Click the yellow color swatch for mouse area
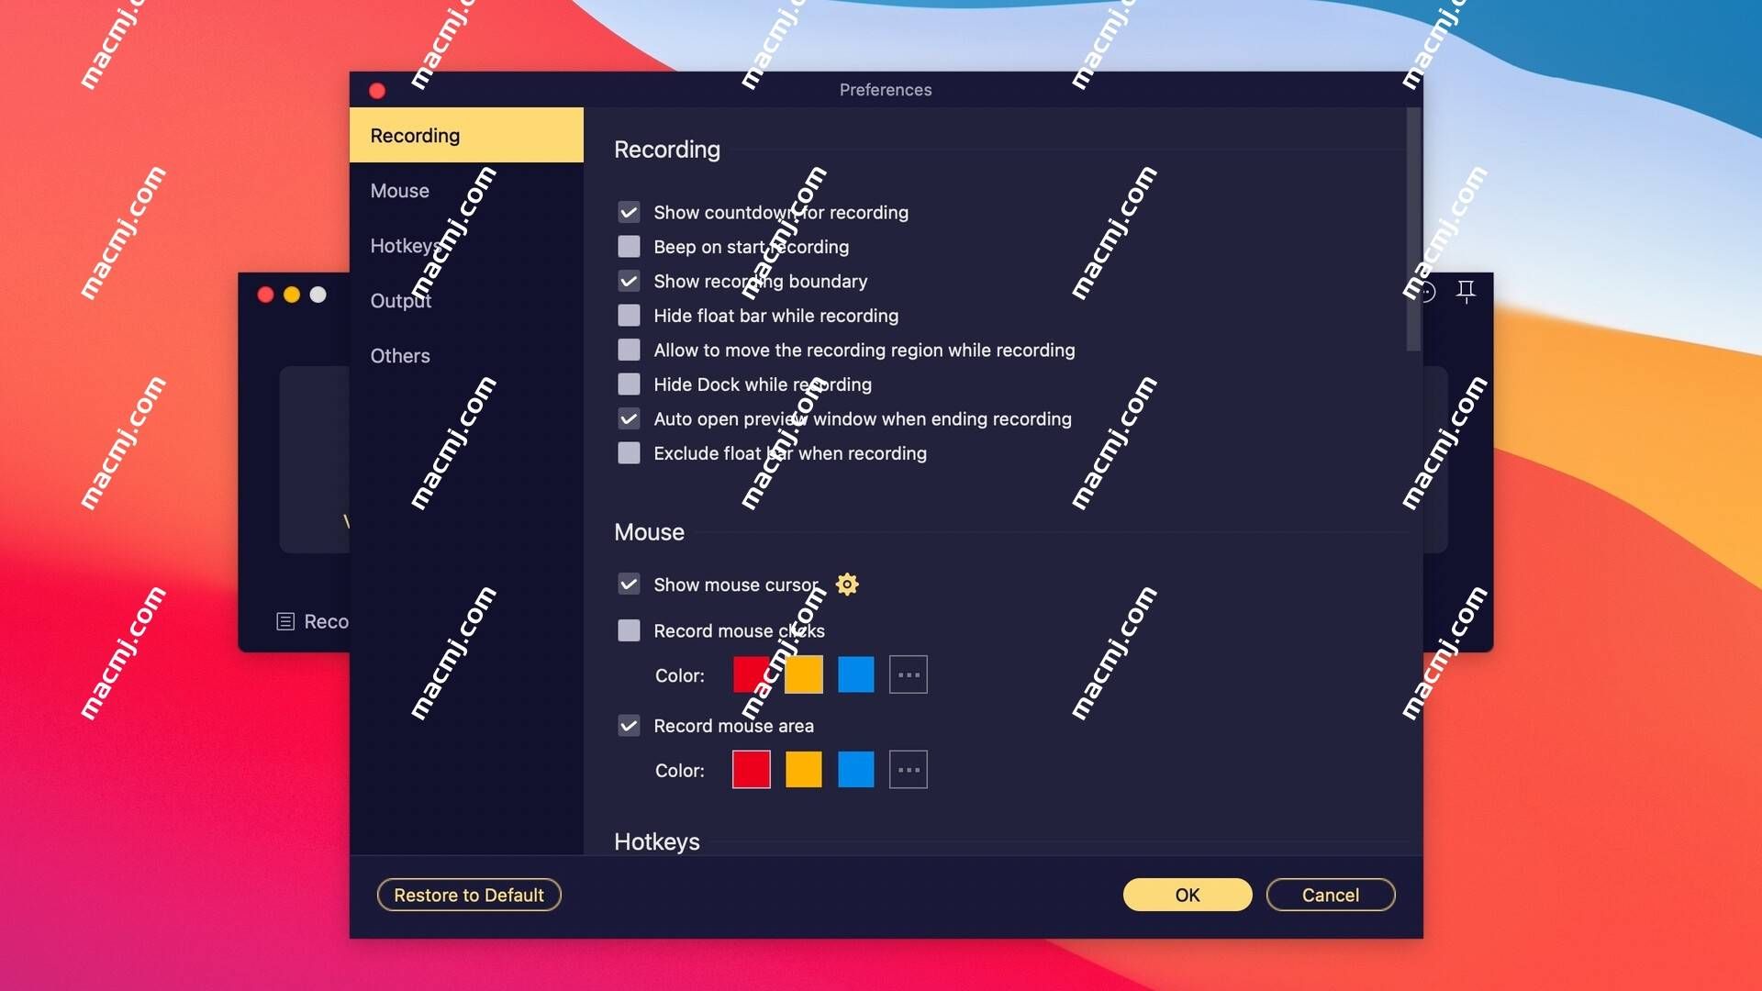Viewport: 1762px width, 991px height. (802, 770)
